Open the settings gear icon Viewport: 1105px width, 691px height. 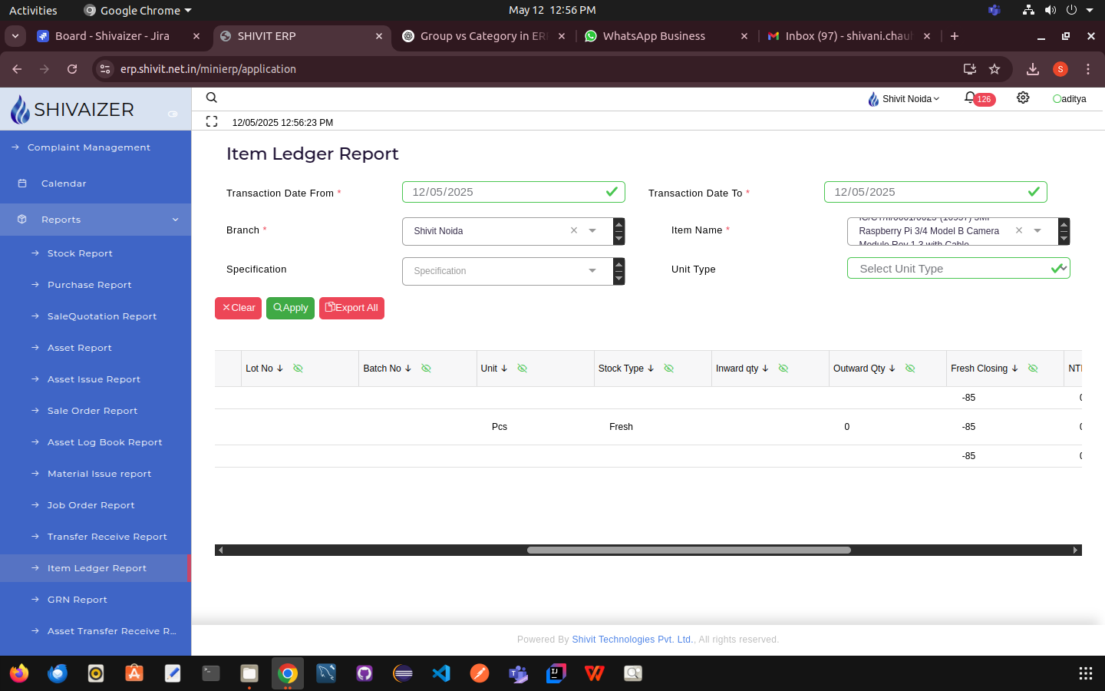tap(1023, 98)
